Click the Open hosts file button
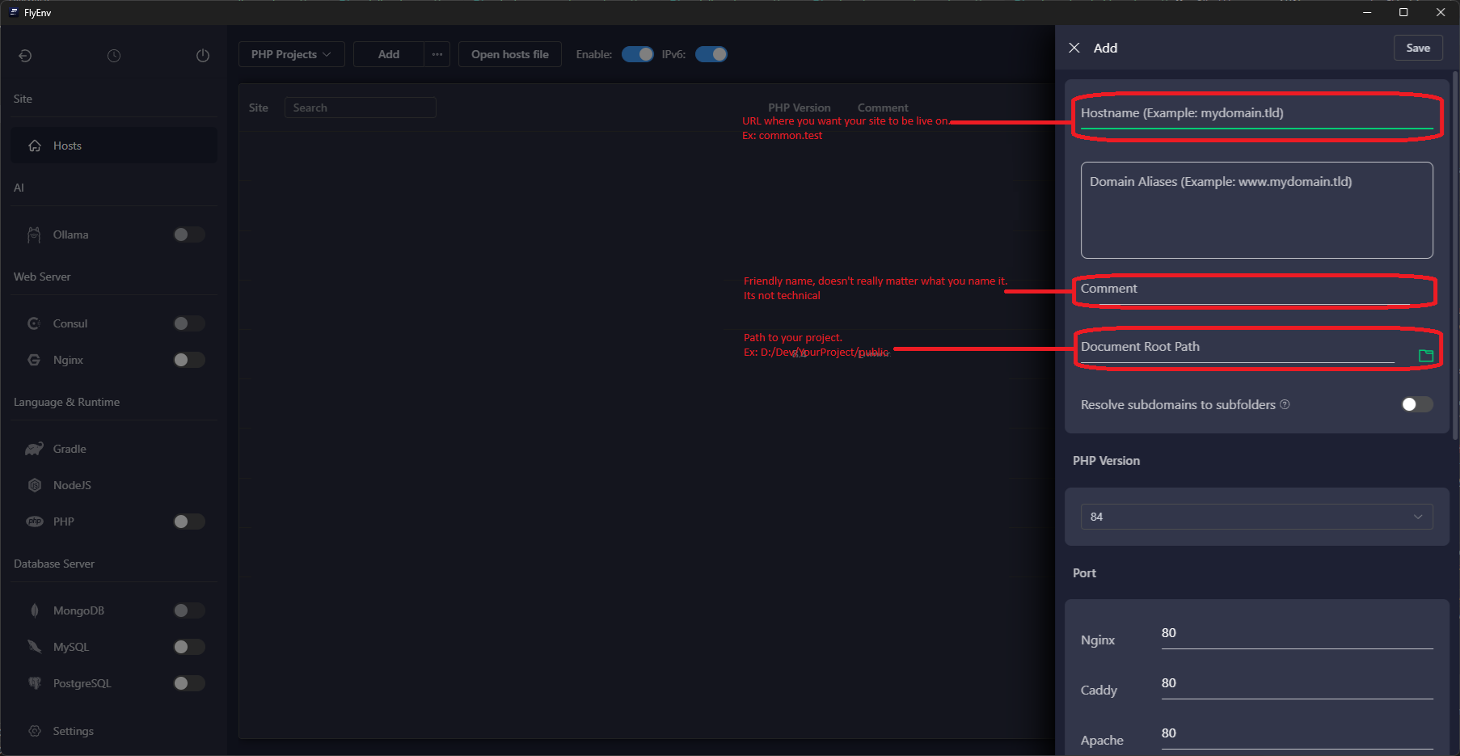 click(509, 54)
